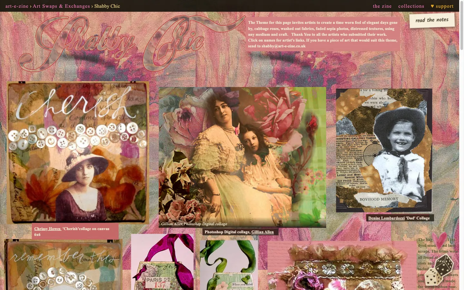View the 'remember this' button collage
Viewport: 464px width, 290px height.
pyautogui.click(x=63, y=265)
